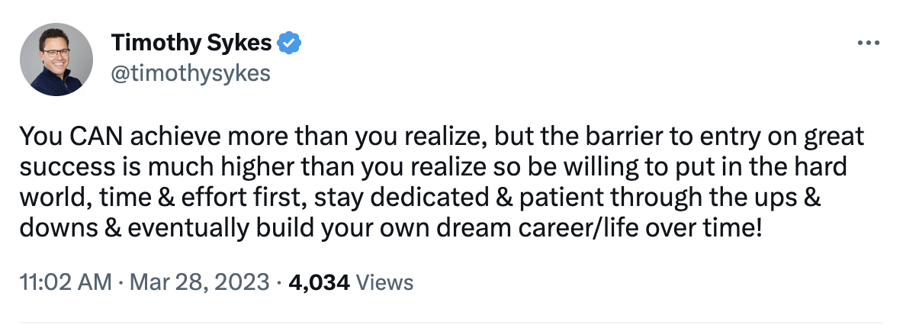The image size is (903, 325).
Task: Click the display name "Timothy Sykes"
Action: pyautogui.click(x=191, y=43)
